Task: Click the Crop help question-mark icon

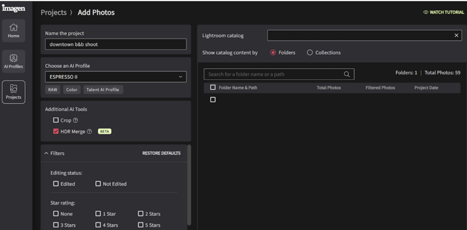Action: 75,121
